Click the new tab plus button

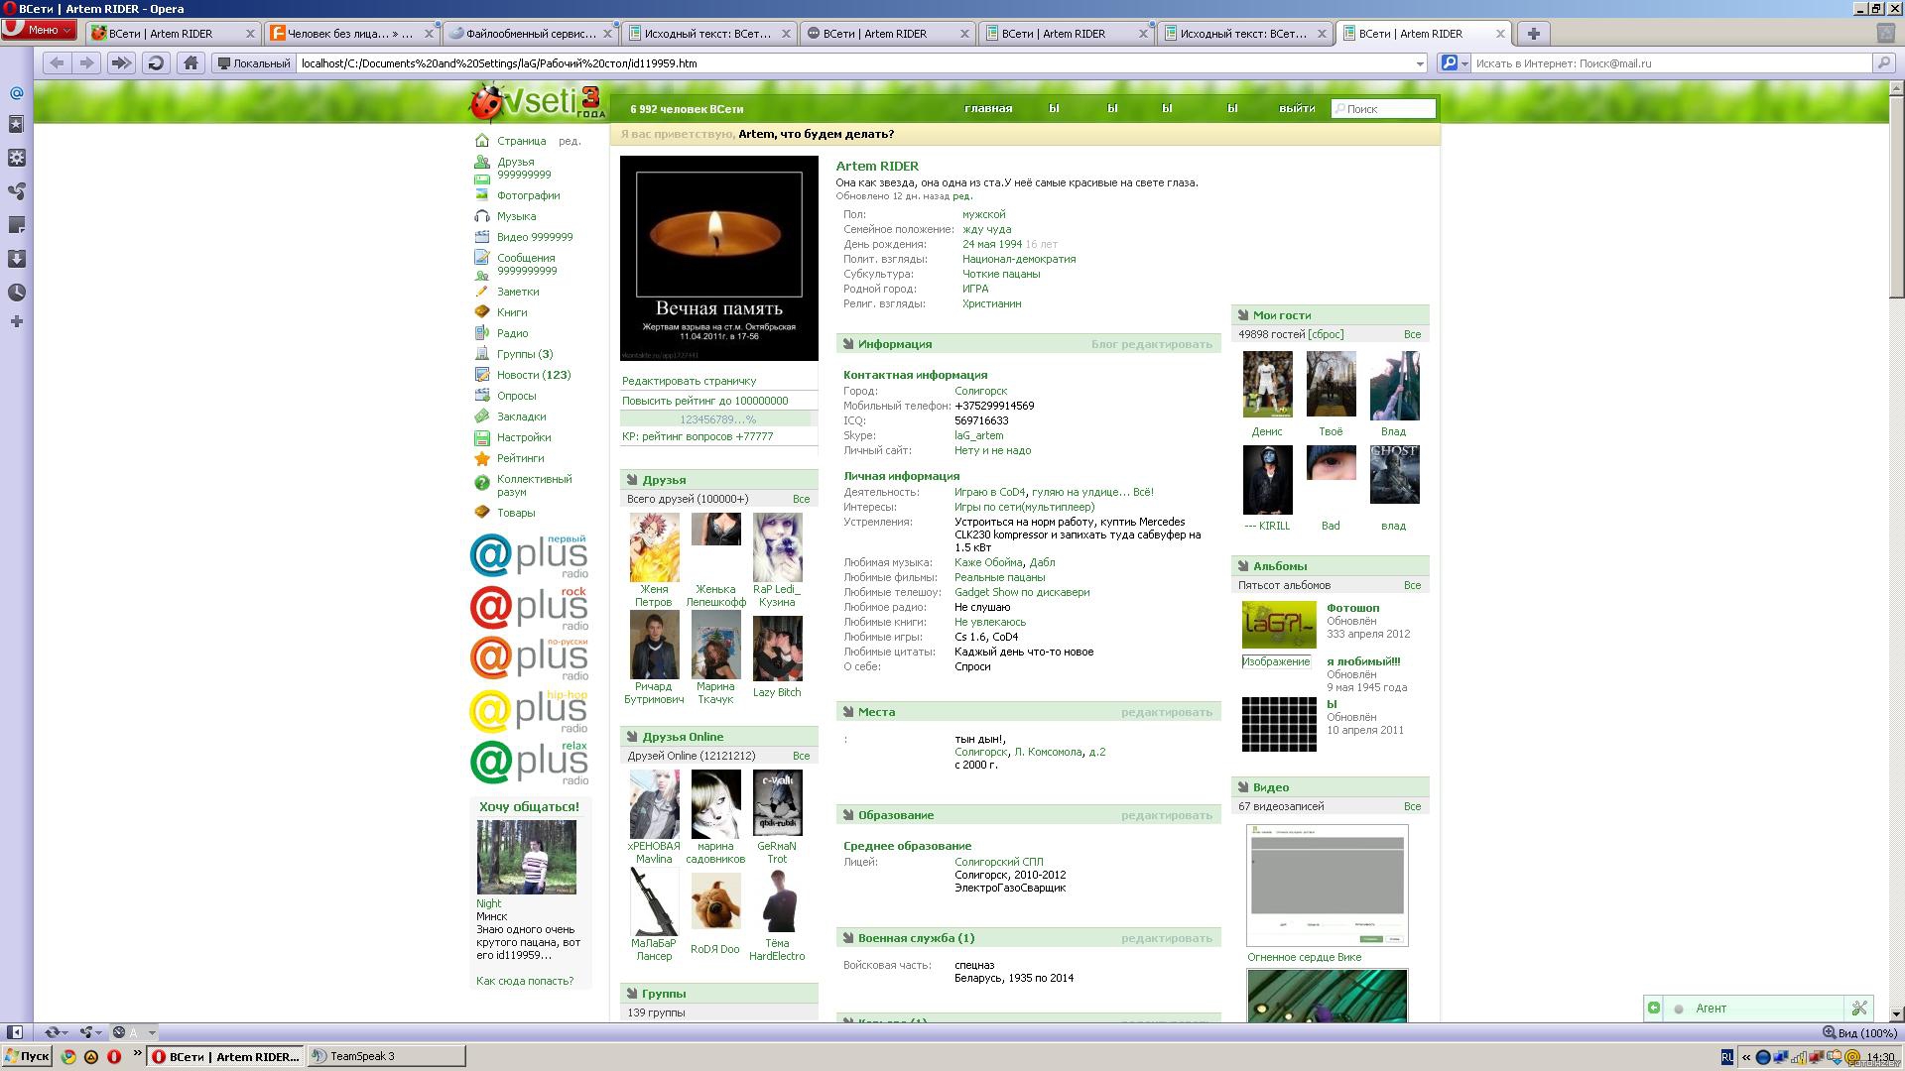tap(1533, 33)
